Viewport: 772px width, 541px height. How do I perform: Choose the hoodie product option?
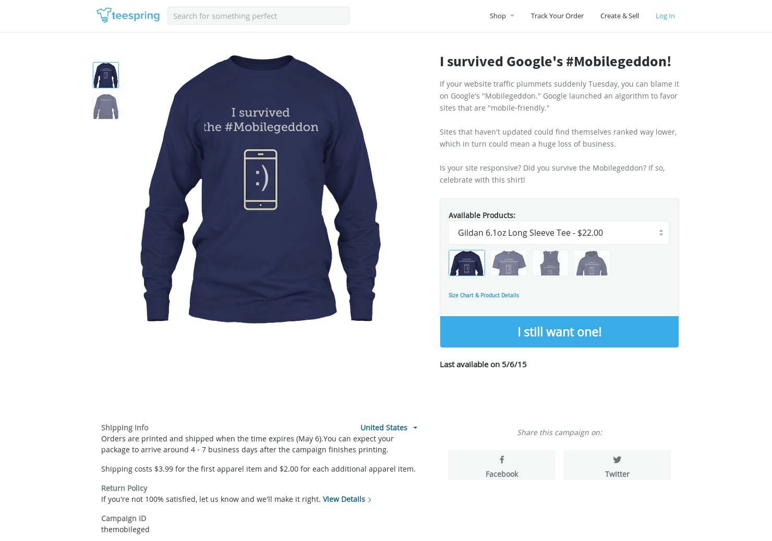(592, 263)
